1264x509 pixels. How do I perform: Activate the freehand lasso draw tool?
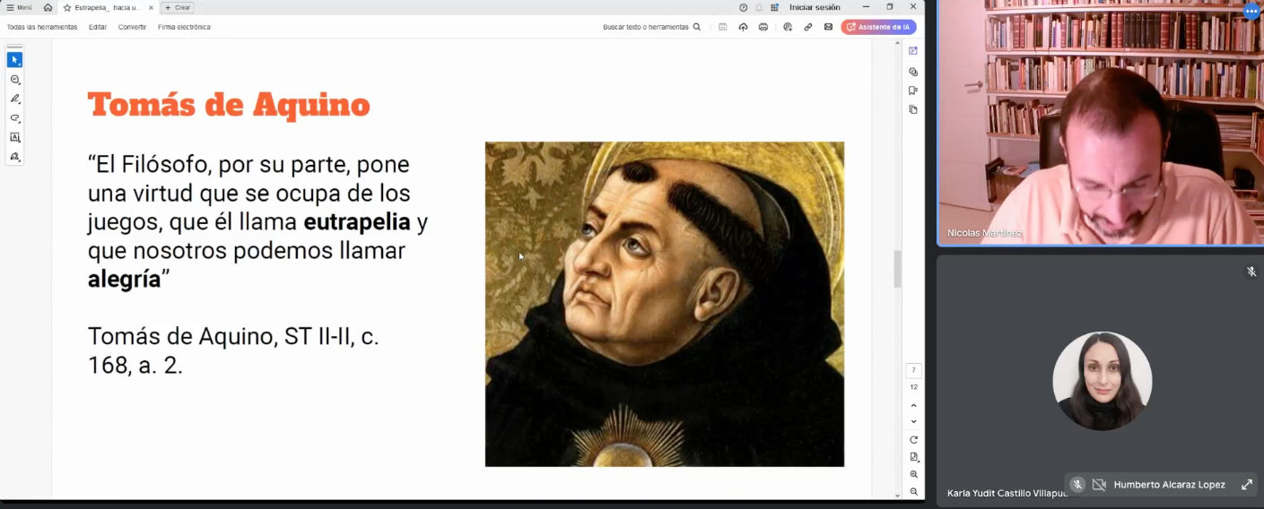click(14, 118)
